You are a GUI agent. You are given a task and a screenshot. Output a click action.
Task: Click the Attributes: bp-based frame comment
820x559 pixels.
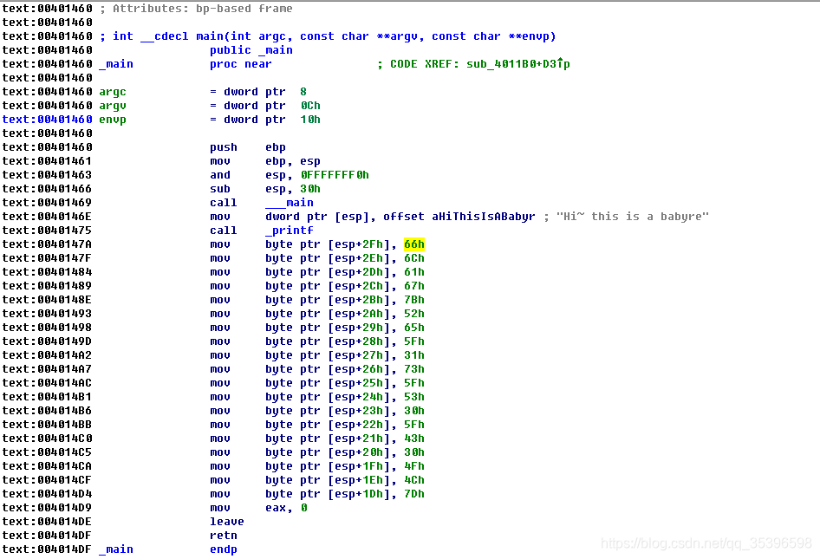(x=196, y=9)
